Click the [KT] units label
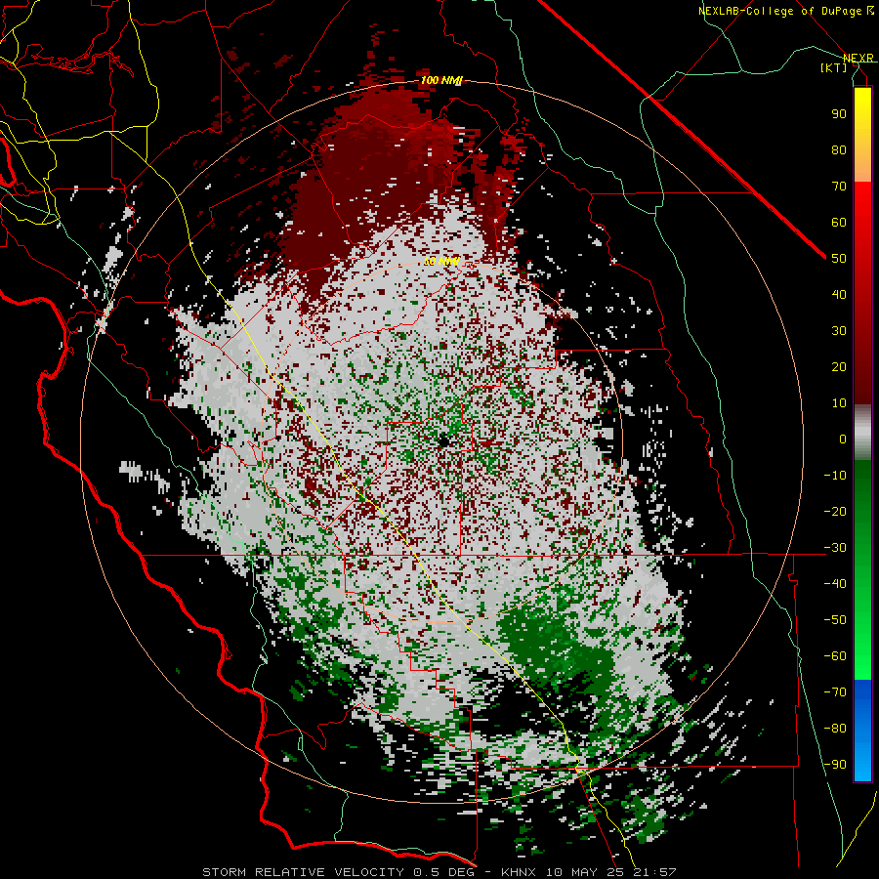The height and width of the screenshot is (879, 879). (x=834, y=67)
